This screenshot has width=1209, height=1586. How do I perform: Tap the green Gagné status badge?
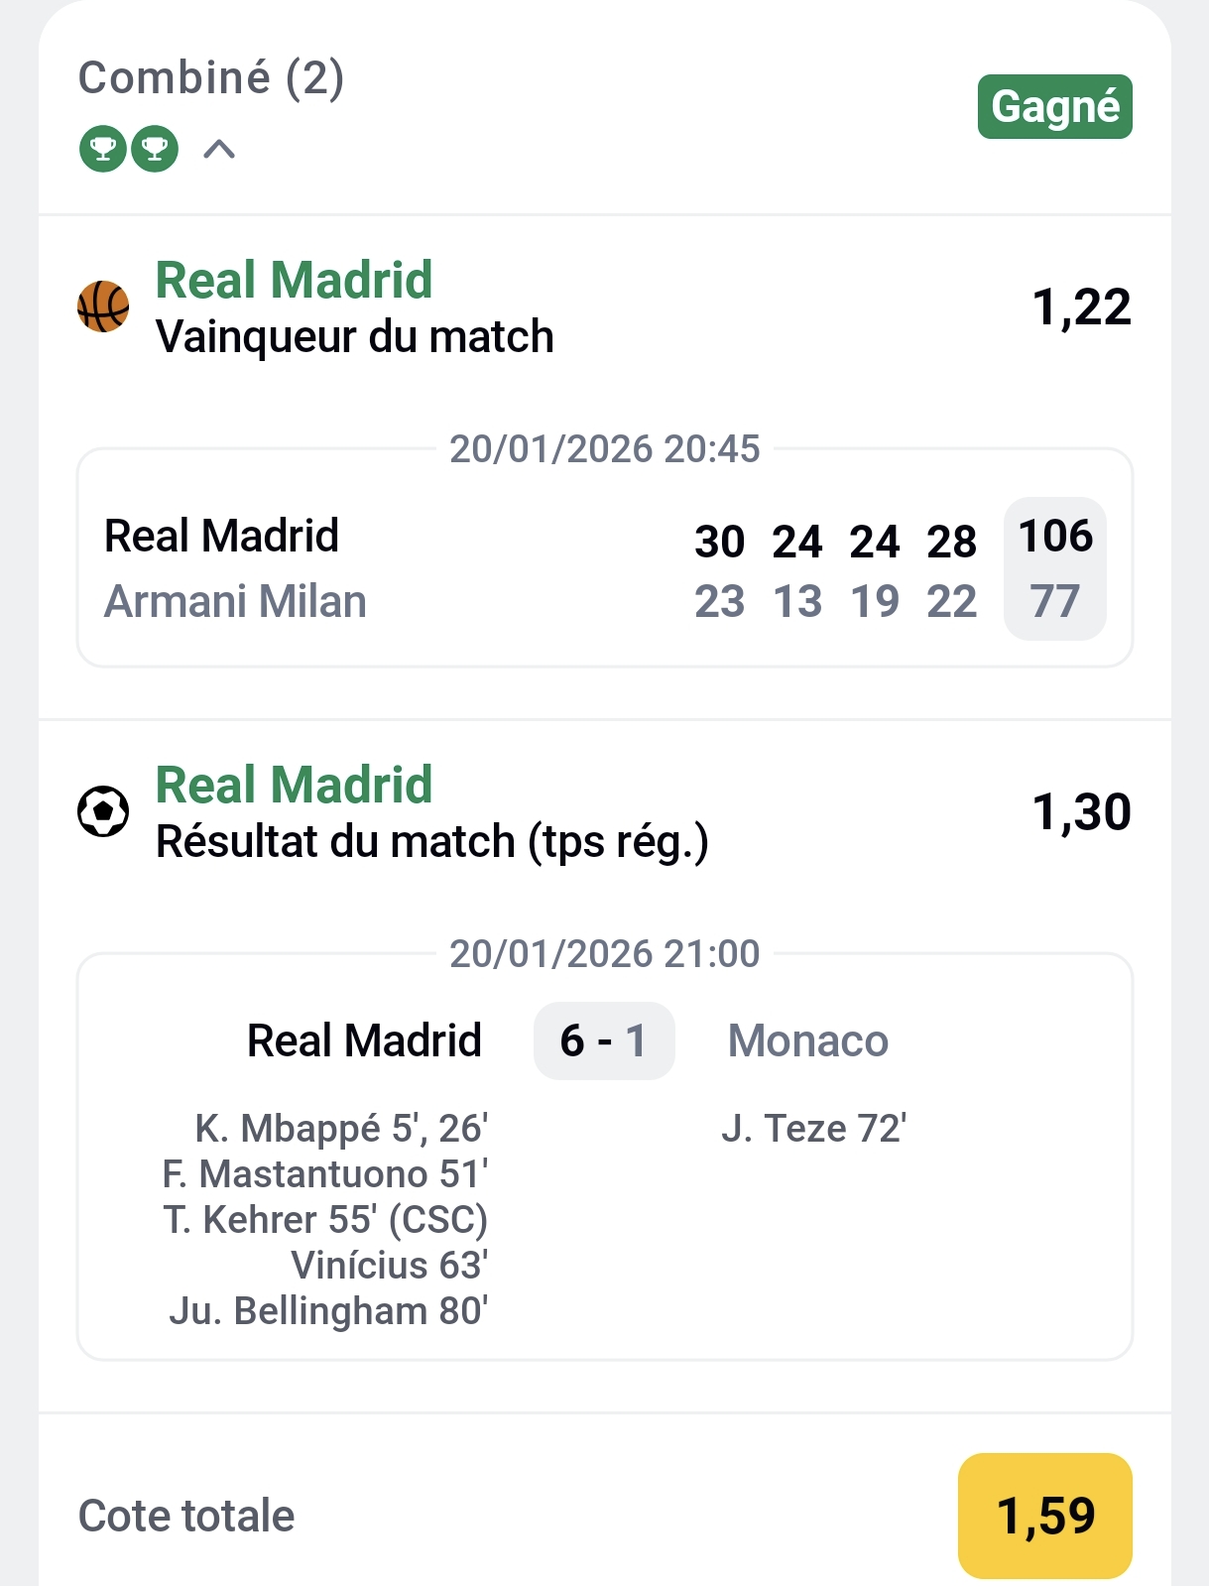[1054, 107]
